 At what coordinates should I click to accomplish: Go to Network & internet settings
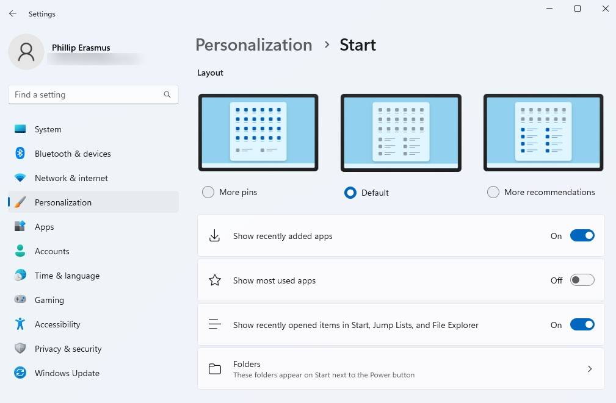tap(93, 178)
